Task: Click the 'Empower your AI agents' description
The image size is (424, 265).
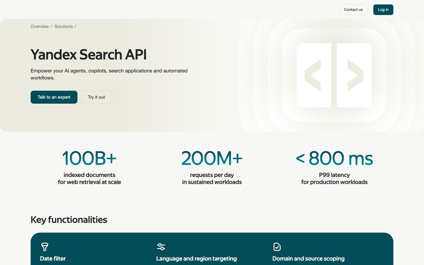Action: (x=109, y=74)
